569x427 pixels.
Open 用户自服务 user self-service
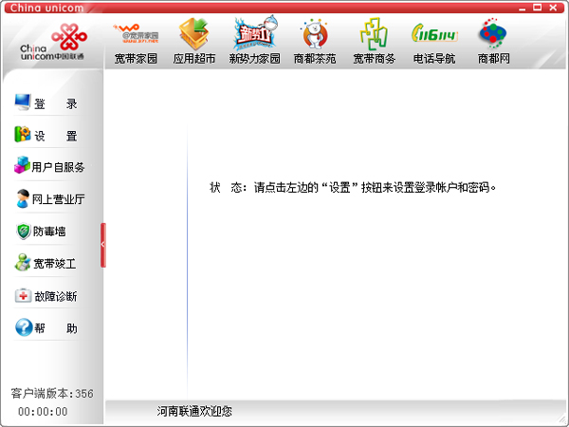point(52,167)
